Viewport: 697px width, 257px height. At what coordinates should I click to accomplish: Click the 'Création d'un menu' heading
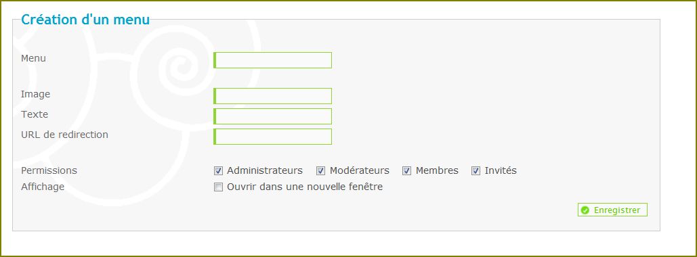[85, 20]
